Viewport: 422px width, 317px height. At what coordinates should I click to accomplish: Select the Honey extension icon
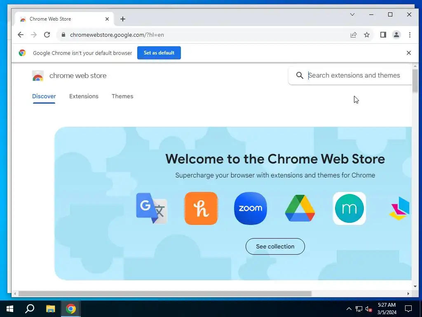point(201,208)
